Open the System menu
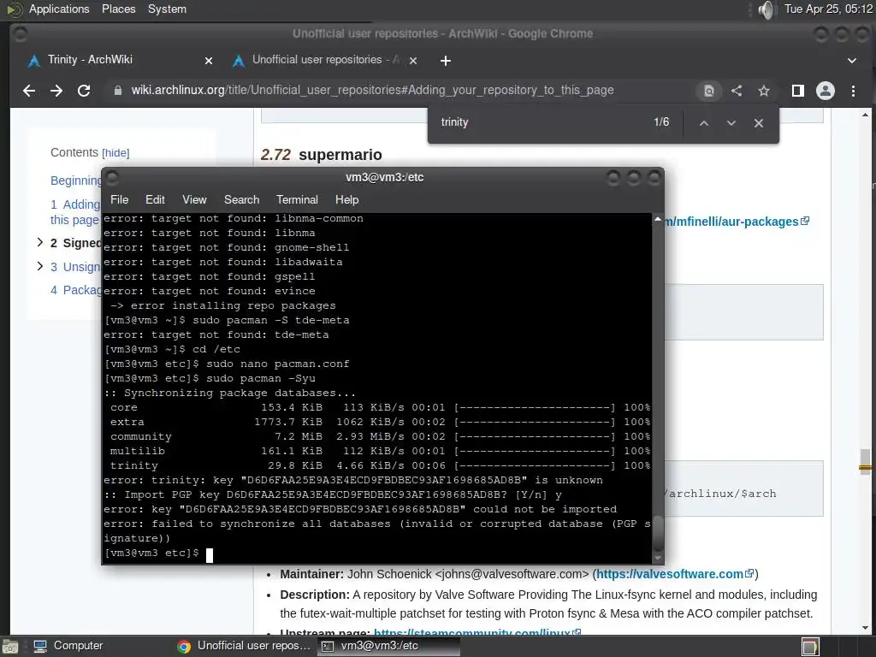The width and height of the screenshot is (876, 657). point(167,9)
